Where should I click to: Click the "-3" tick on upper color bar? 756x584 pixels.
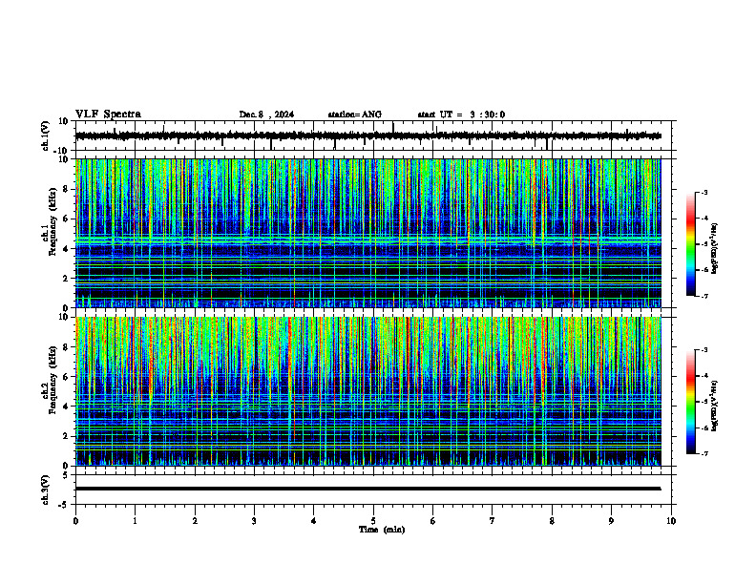click(704, 193)
